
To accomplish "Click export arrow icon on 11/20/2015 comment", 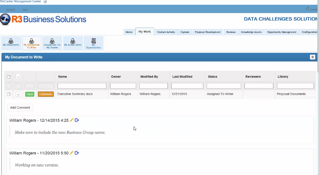I will pos(77,153).
